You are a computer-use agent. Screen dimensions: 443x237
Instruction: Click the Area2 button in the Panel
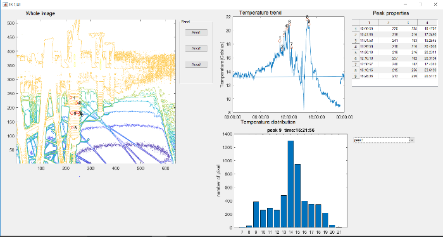click(x=196, y=48)
